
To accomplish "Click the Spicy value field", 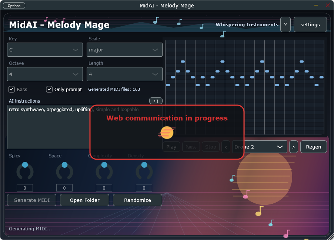I will pyautogui.click(x=25, y=188).
